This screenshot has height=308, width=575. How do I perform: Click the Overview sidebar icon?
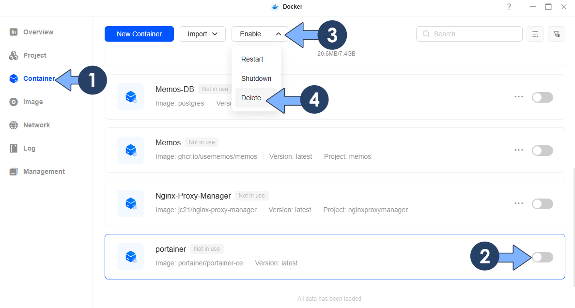tap(14, 32)
